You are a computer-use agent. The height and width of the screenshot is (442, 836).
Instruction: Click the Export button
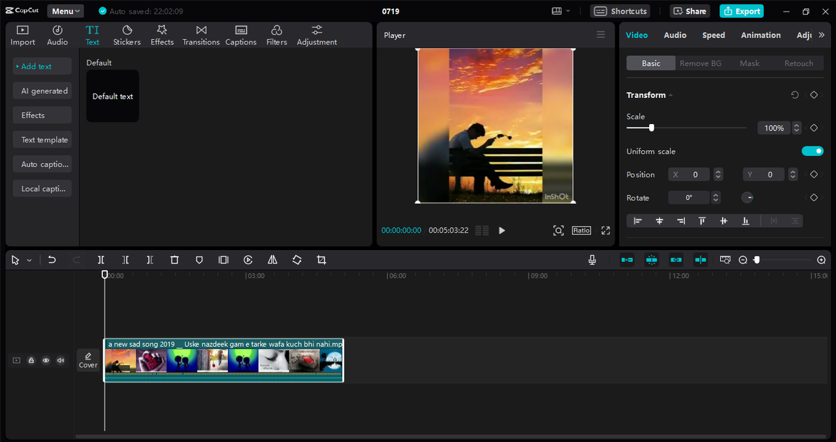click(741, 11)
